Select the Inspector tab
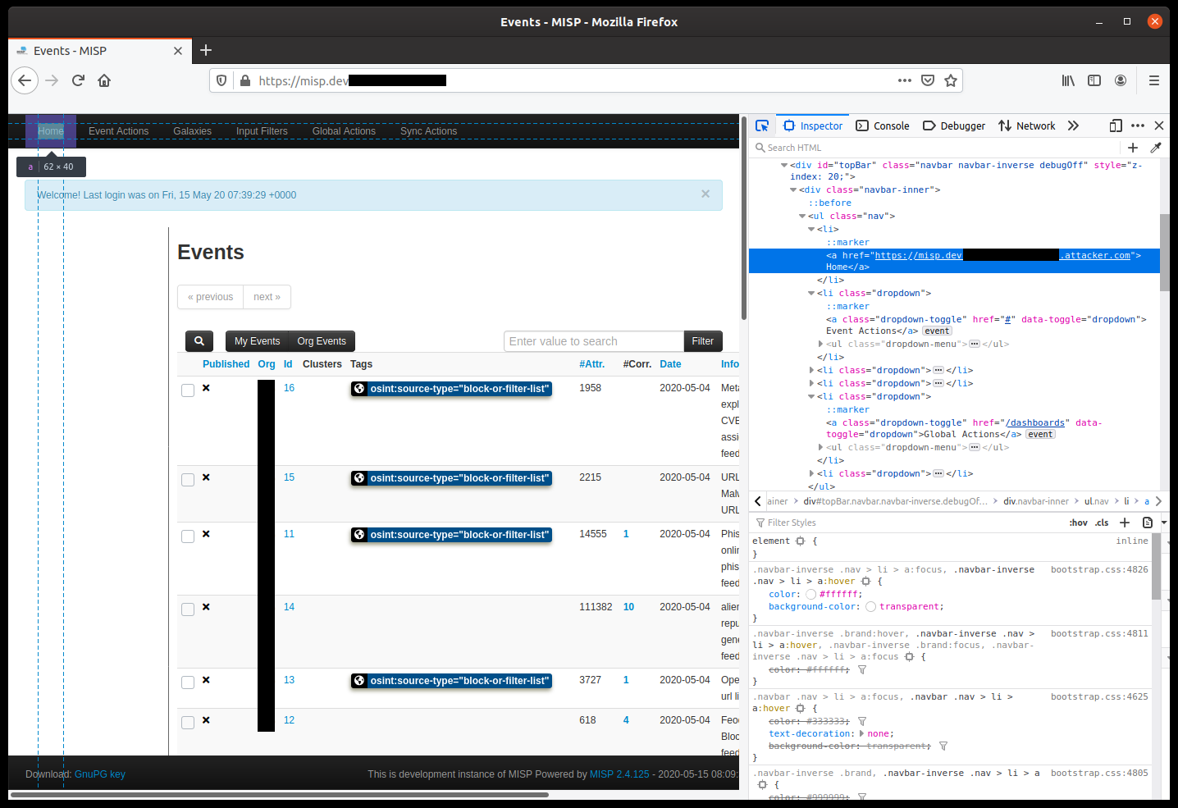 click(813, 126)
